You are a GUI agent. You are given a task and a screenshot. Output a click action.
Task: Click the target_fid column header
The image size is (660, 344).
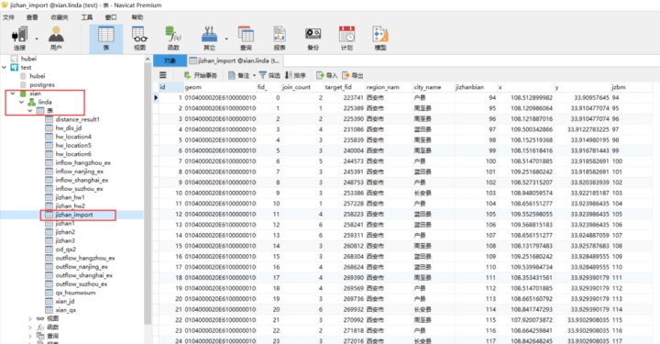click(x=344, y=87)
